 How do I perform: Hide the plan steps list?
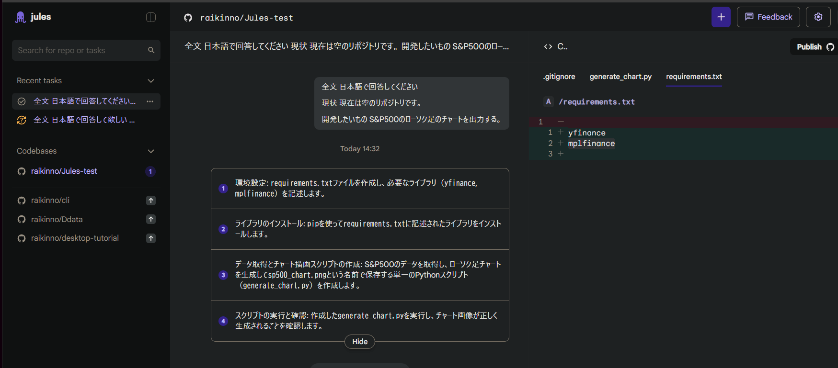pyautogui.click(x=360, y=342)
